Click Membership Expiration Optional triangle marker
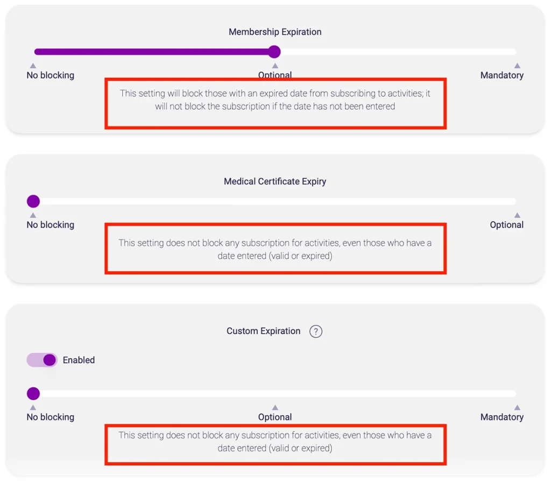 click(275, 66)
